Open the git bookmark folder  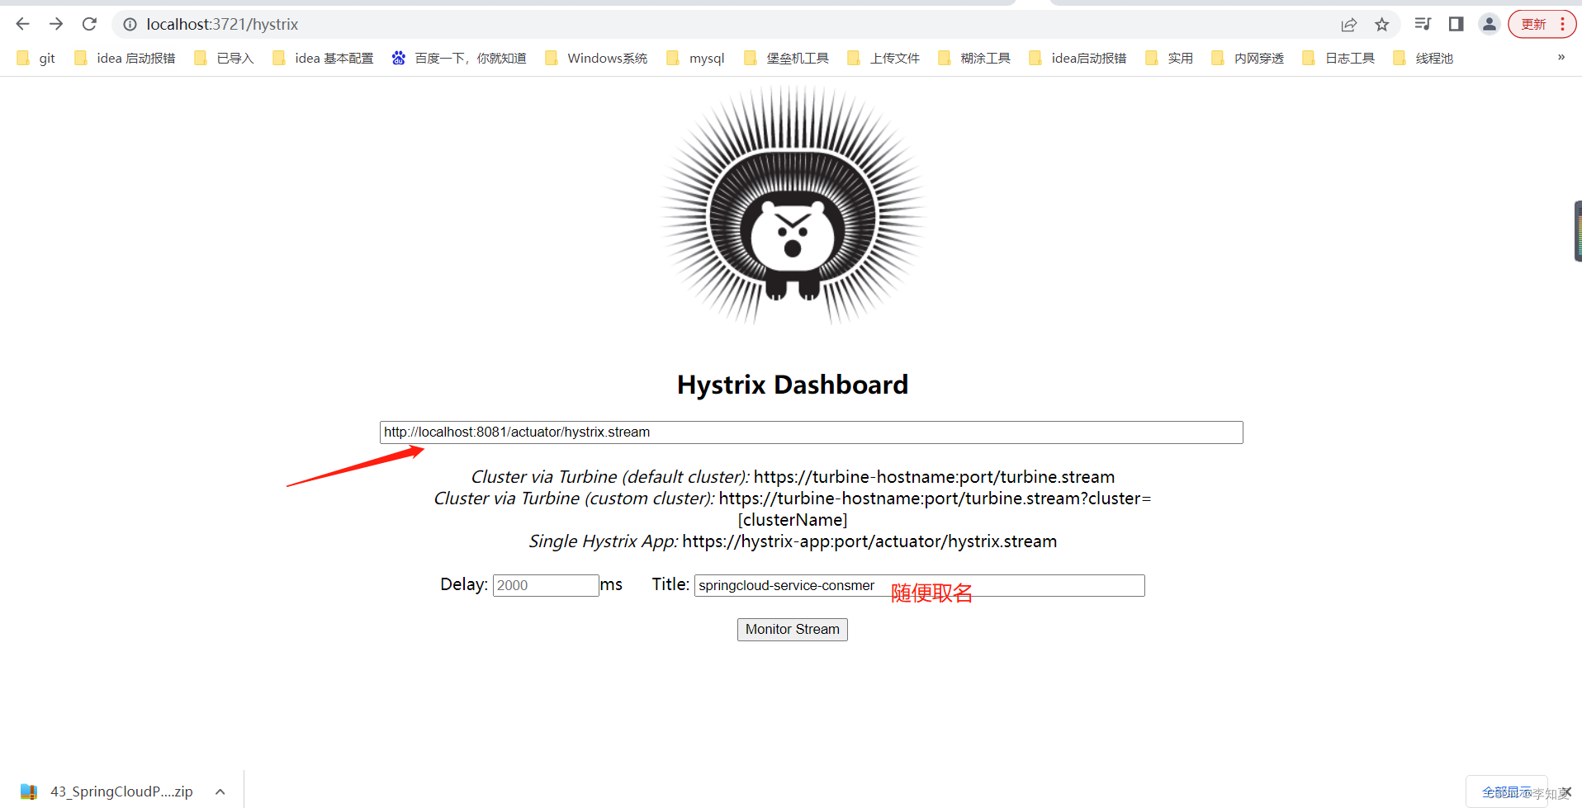click(36, 58)
